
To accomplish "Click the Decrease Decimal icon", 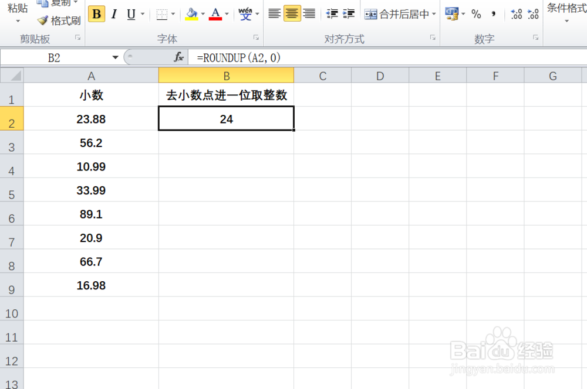I will tap(532, 13).
